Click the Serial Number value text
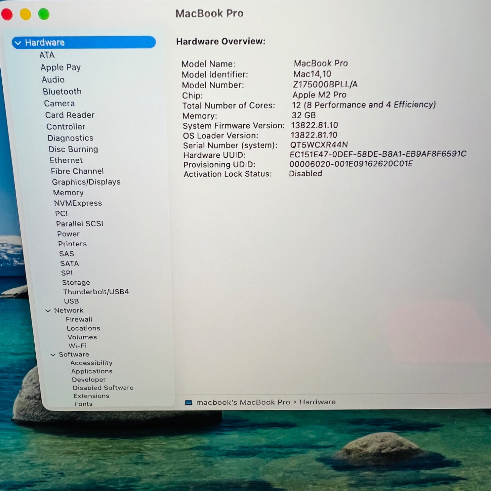491x491 pixels. coord(319,145)
